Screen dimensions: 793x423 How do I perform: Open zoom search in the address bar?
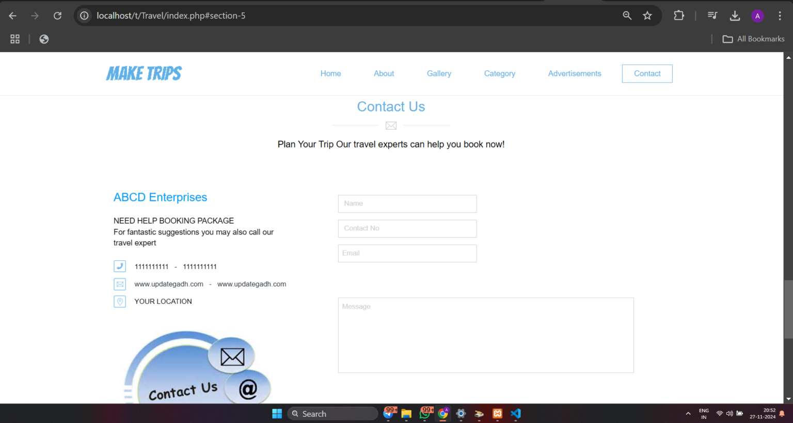click(627, 15)
